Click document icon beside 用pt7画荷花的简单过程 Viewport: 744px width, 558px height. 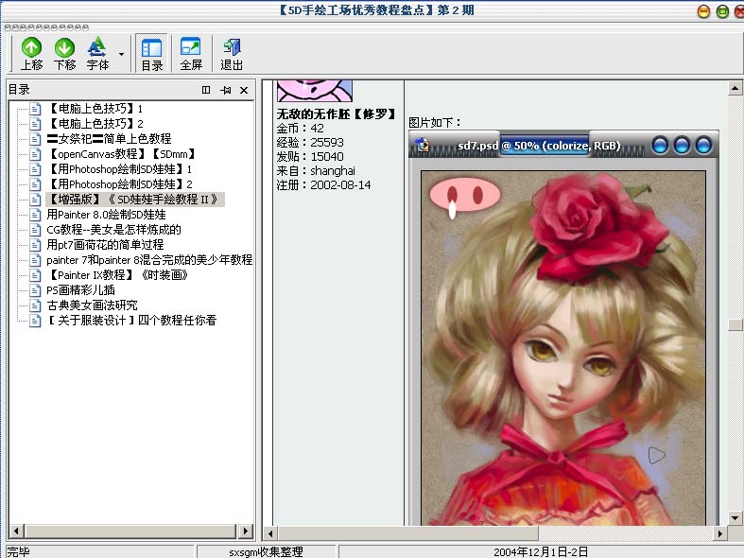tap(35, 245)
